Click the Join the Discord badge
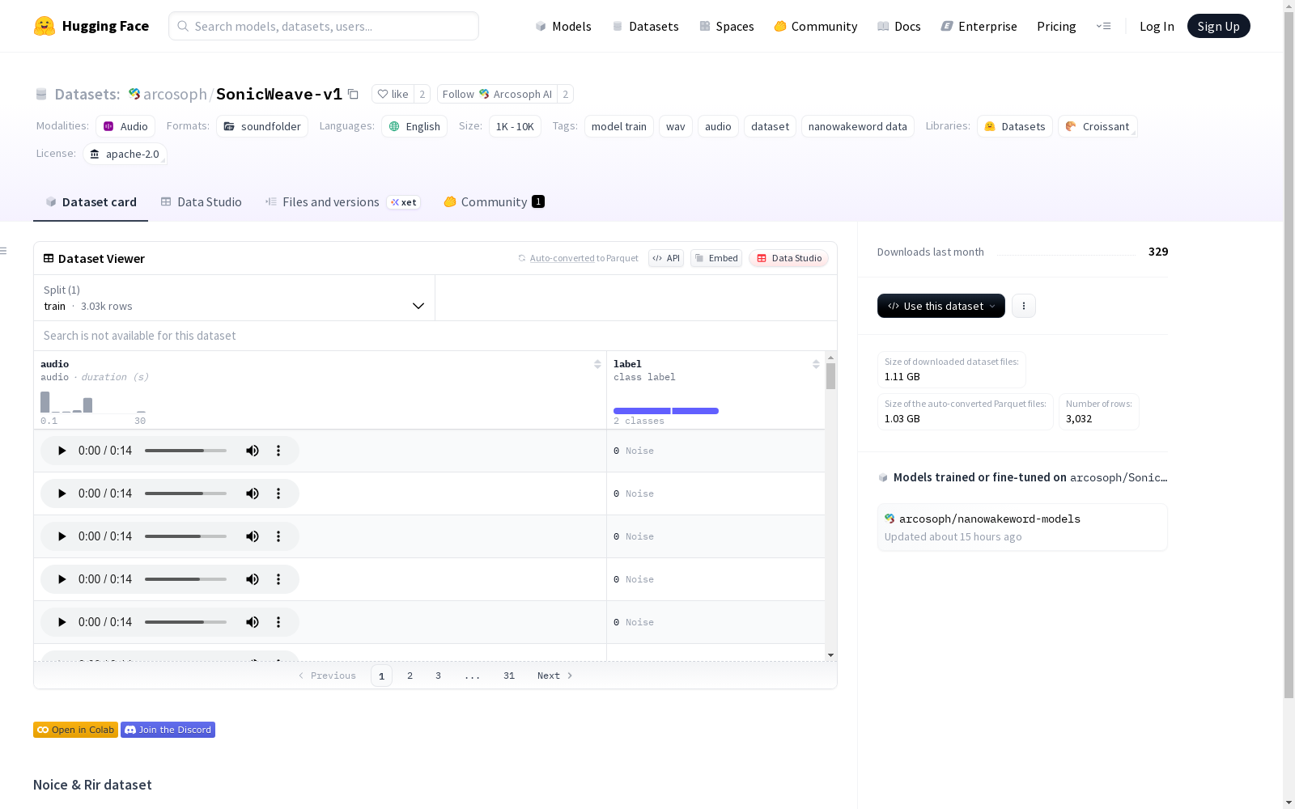1295x809 pixels. pos(168,730)
